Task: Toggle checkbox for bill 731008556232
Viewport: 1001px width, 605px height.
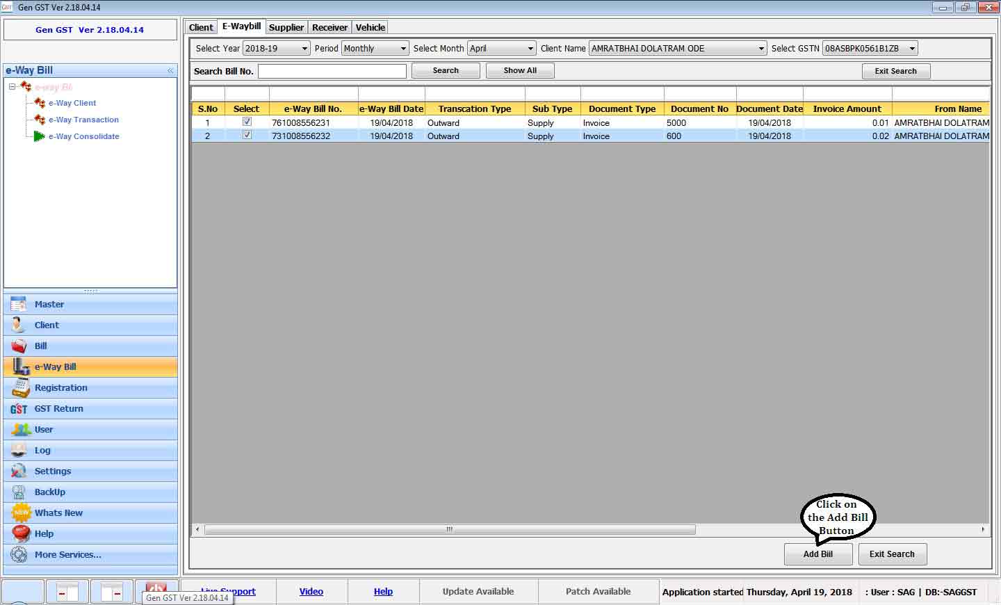Action: coord(247,136)
